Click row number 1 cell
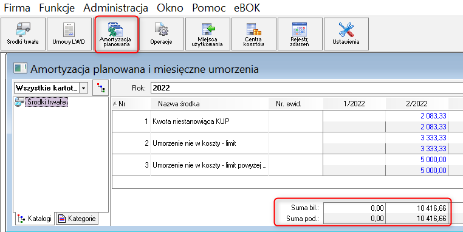Viewport: 463px width, 232px height. pos(131,121)
